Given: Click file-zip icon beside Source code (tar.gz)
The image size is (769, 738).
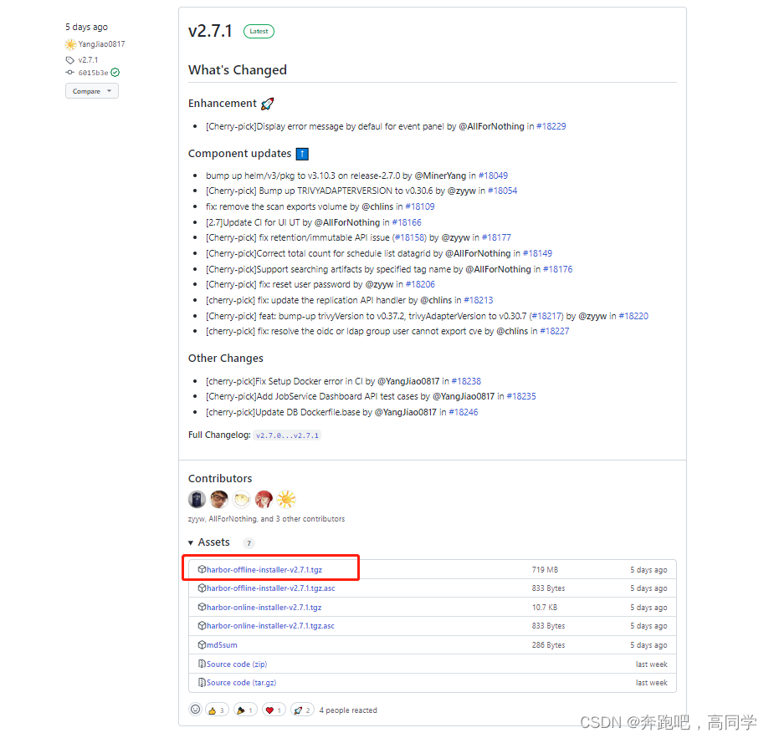Looking at the screenshot, I should pyautogui.click(x=202, y=682).
